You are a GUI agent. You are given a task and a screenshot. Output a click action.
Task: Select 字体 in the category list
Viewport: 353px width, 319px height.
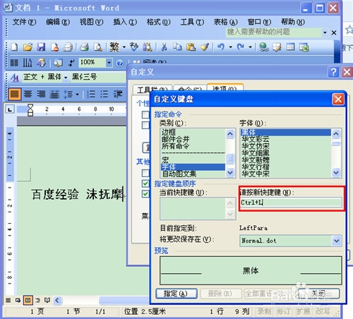[193, 167]
